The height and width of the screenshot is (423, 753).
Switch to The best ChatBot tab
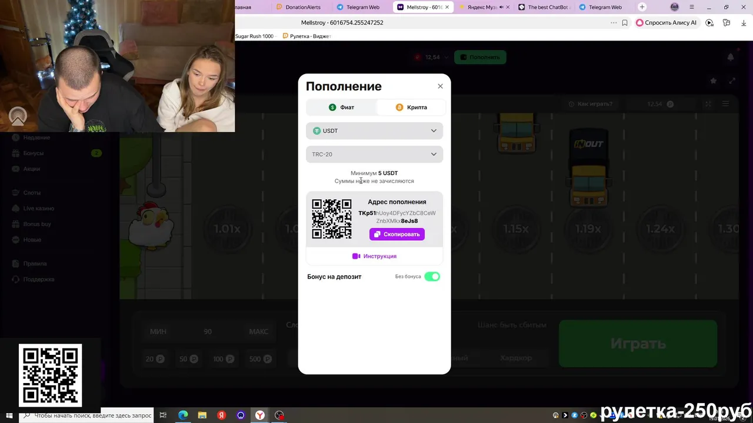(x=544, y=7)
